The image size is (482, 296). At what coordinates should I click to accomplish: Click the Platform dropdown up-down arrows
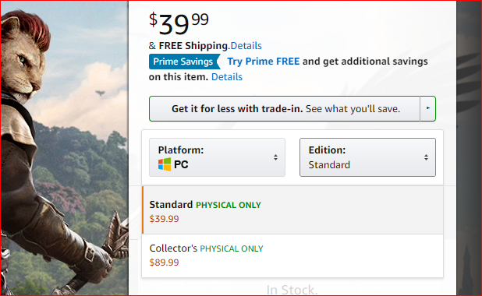[x=276, y=157]
